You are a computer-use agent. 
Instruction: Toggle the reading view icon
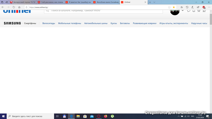coord(169,7)
